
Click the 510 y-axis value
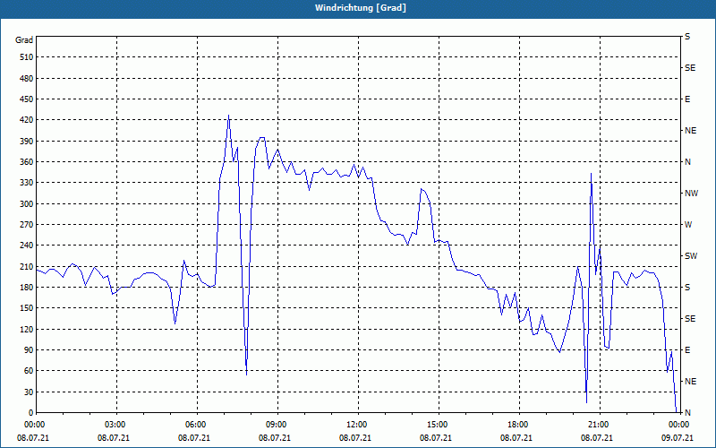27,57
